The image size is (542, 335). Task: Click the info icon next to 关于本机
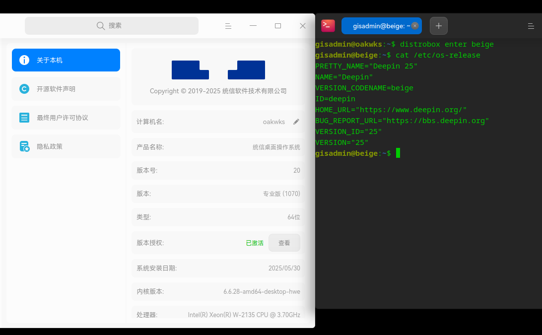point(24,60)
